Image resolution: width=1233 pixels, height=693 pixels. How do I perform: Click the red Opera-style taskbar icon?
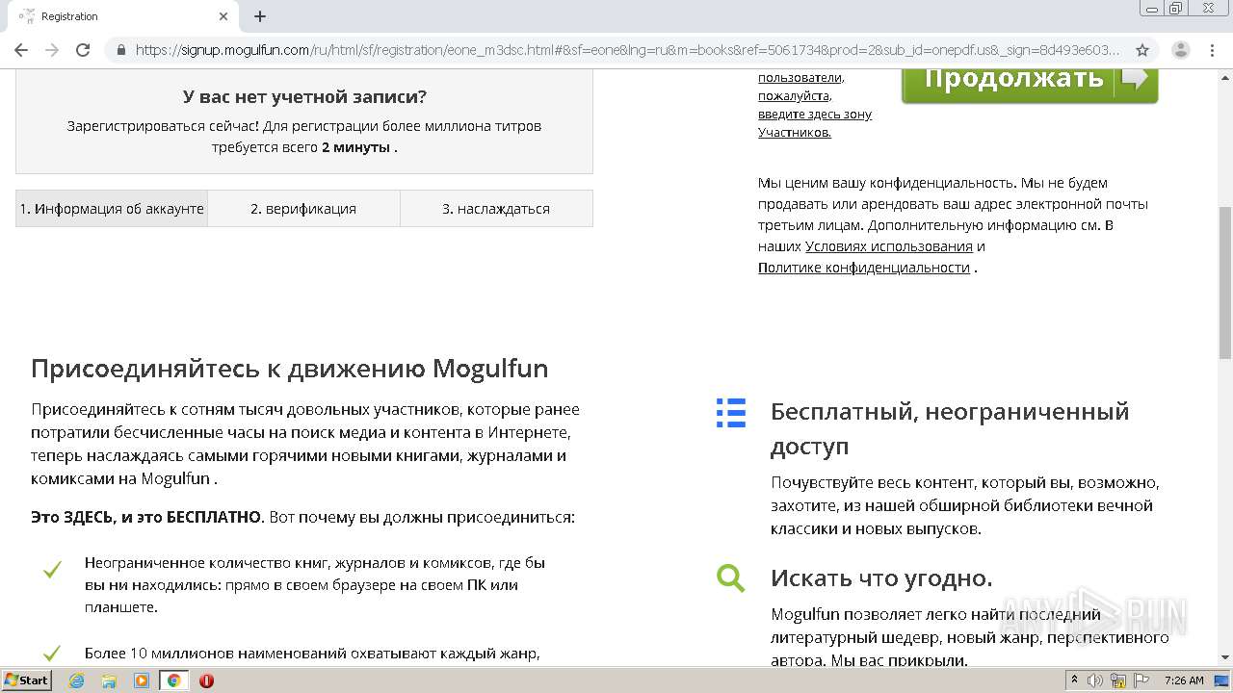tap(206, 680)
